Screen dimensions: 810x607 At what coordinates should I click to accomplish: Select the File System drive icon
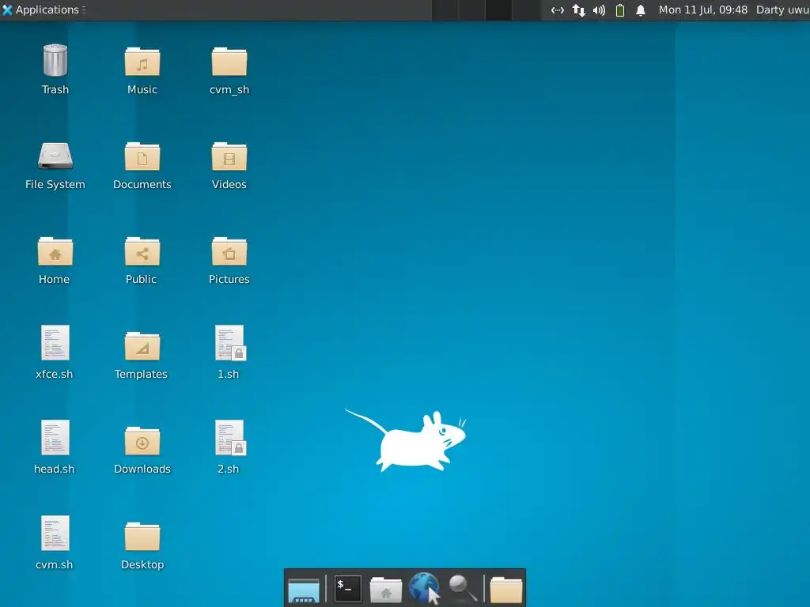(55, 156)
